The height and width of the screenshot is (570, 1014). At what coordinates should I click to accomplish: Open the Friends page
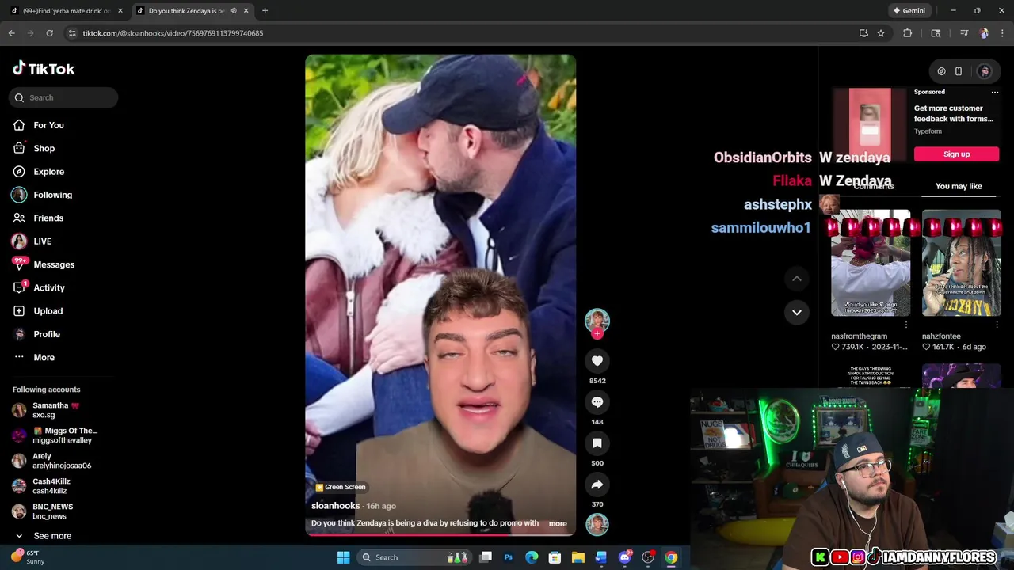48,218
